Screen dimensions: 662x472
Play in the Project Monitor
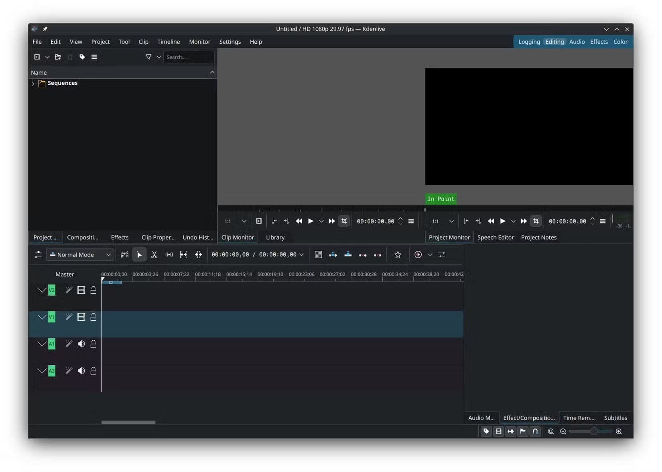[x=503, y=221]
